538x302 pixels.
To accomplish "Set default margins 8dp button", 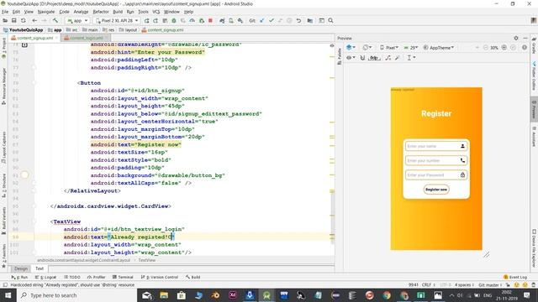I will 374,58.
